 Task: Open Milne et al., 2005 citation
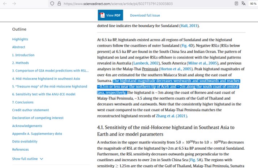[x=203, y=63]
